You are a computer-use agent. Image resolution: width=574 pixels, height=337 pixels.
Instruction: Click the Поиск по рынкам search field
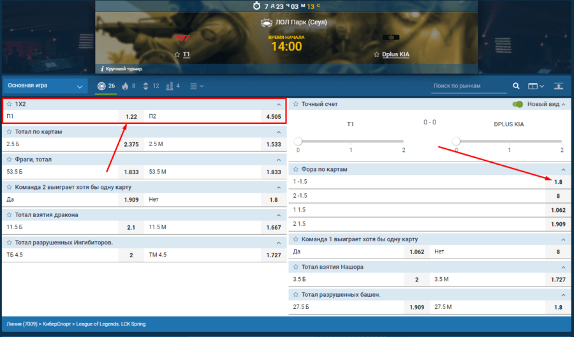point(469,86)
